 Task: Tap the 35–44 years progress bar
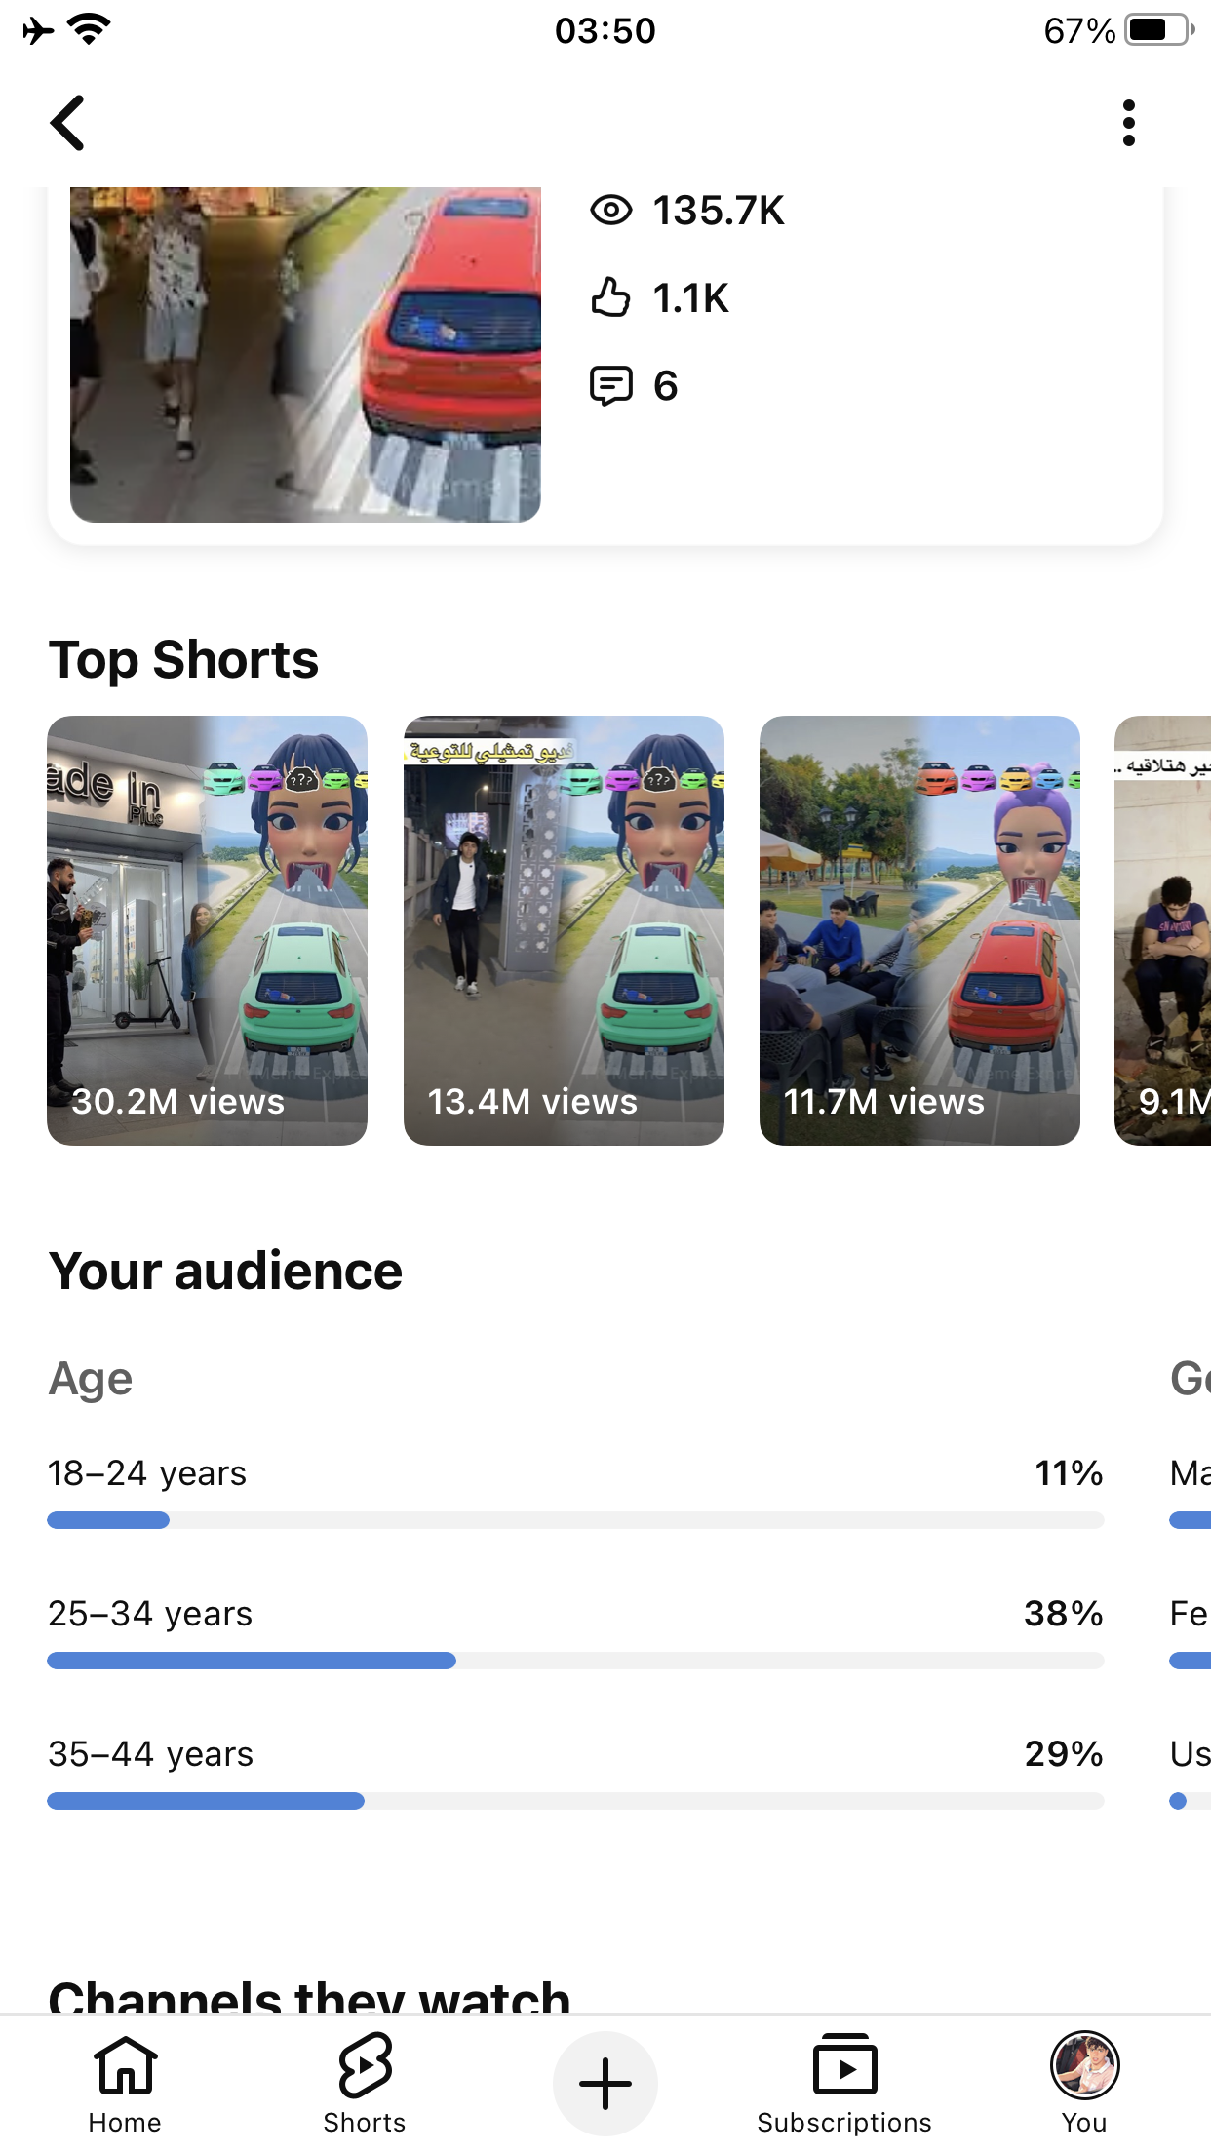[x=575, y=1801]
